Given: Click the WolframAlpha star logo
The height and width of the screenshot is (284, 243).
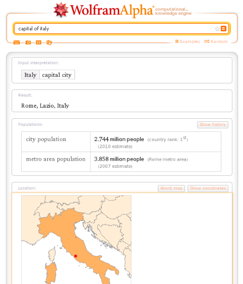Looking at the screenshot, I should pos(61,10).
